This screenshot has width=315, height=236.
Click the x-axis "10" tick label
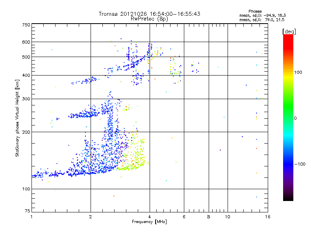(228, 217)
